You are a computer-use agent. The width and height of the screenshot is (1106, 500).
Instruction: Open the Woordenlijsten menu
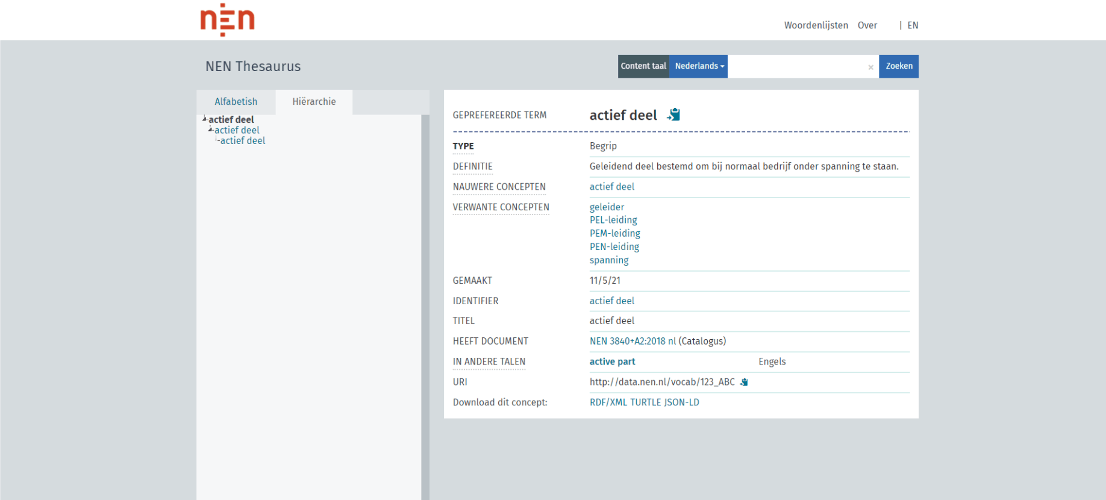816,25
